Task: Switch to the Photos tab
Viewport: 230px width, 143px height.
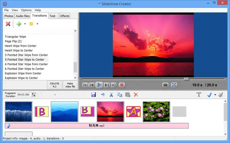Action: pyautogui.click(x=9, y=16)
